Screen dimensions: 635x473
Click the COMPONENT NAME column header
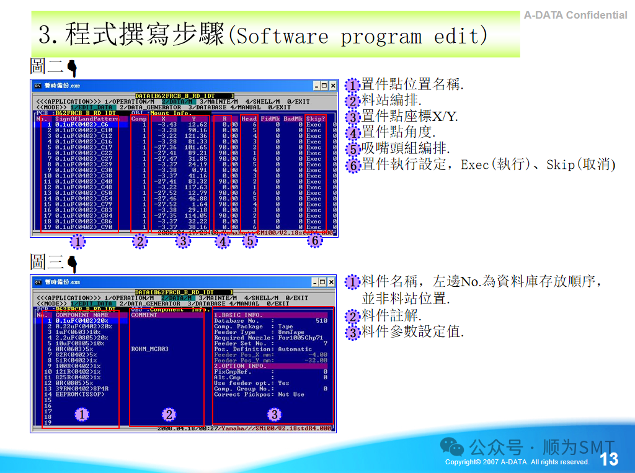click(82, 315)
